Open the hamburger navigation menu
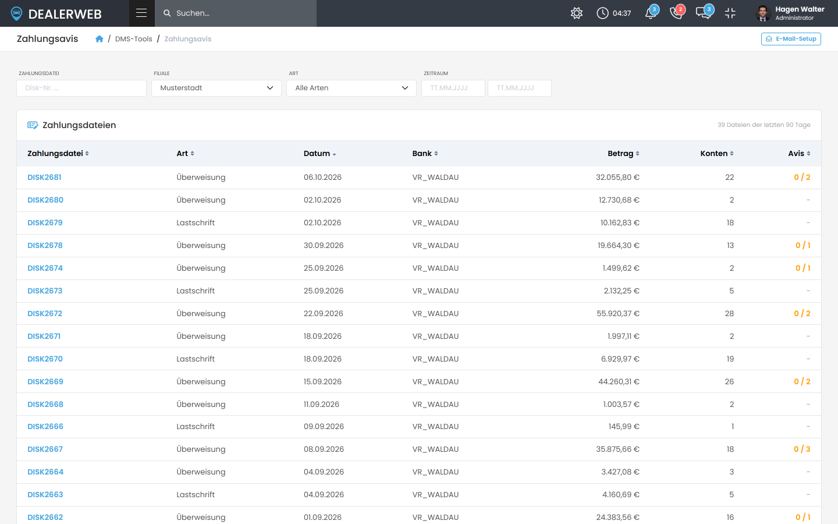The image size is (838, 524). click(x=141, y=13)
